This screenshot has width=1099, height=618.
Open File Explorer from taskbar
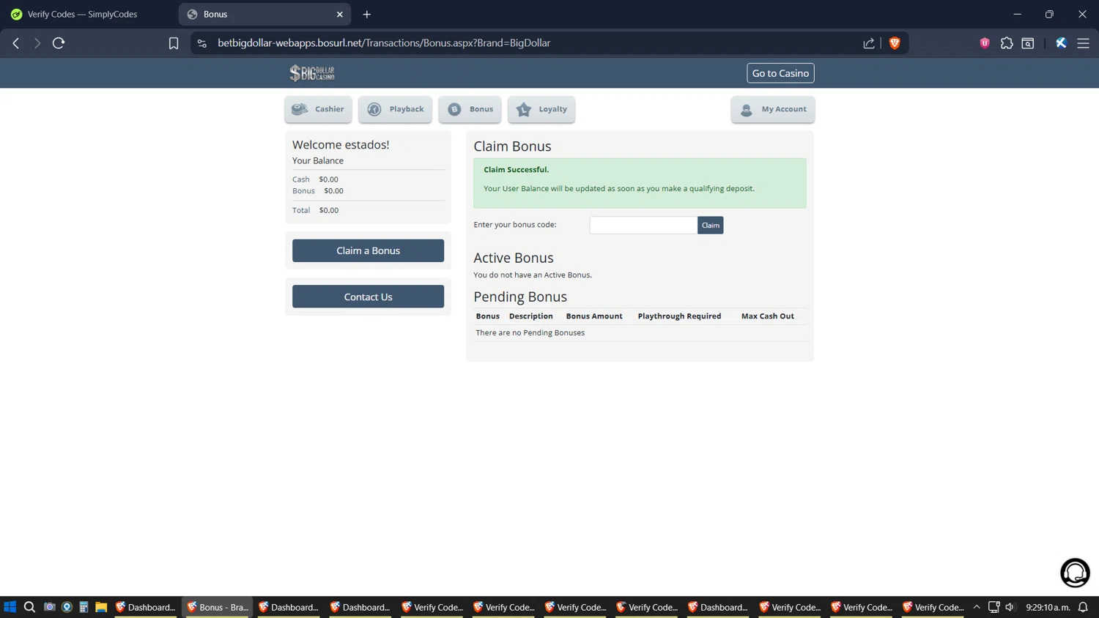pos(101,607)
